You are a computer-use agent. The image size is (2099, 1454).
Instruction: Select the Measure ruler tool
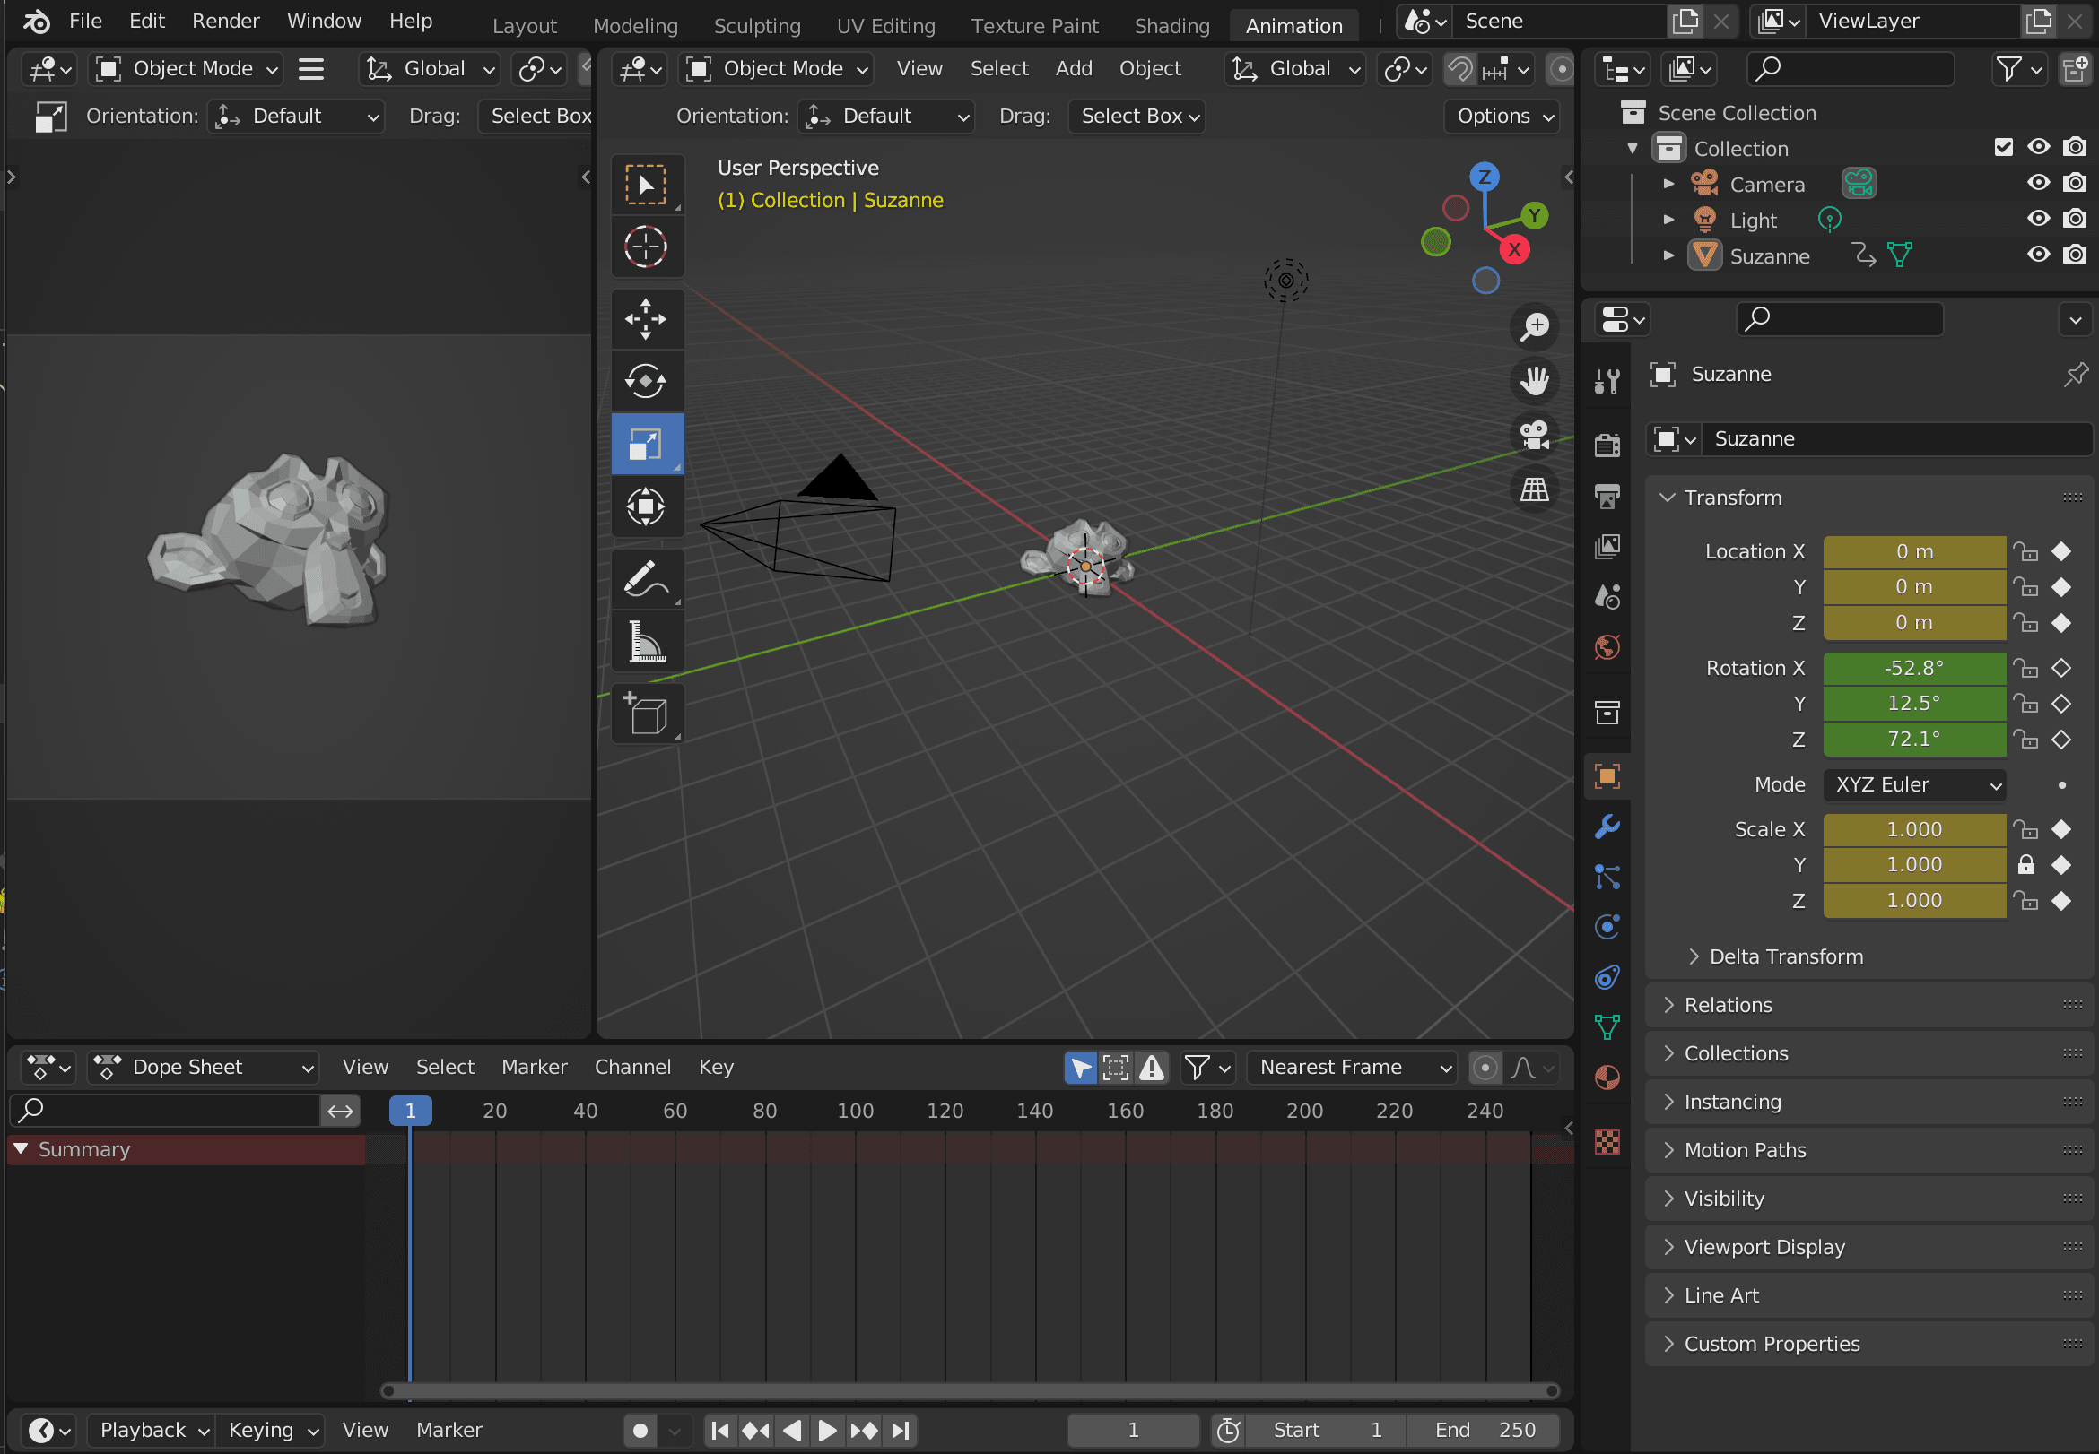click(x=646, y=641)
